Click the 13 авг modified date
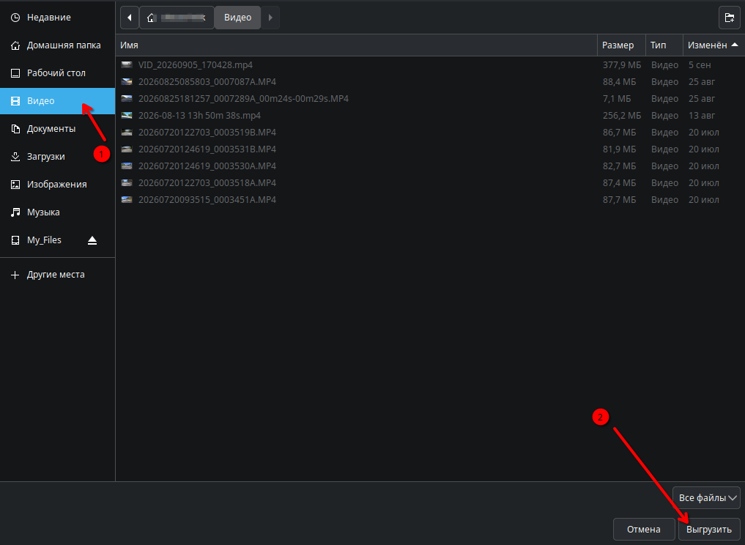The height and width of the screenshot is (545, 745). click(702, 116)
